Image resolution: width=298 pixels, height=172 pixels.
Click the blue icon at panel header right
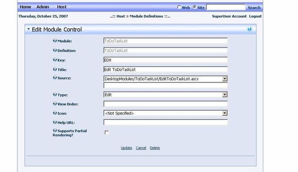tap(249, 29)
